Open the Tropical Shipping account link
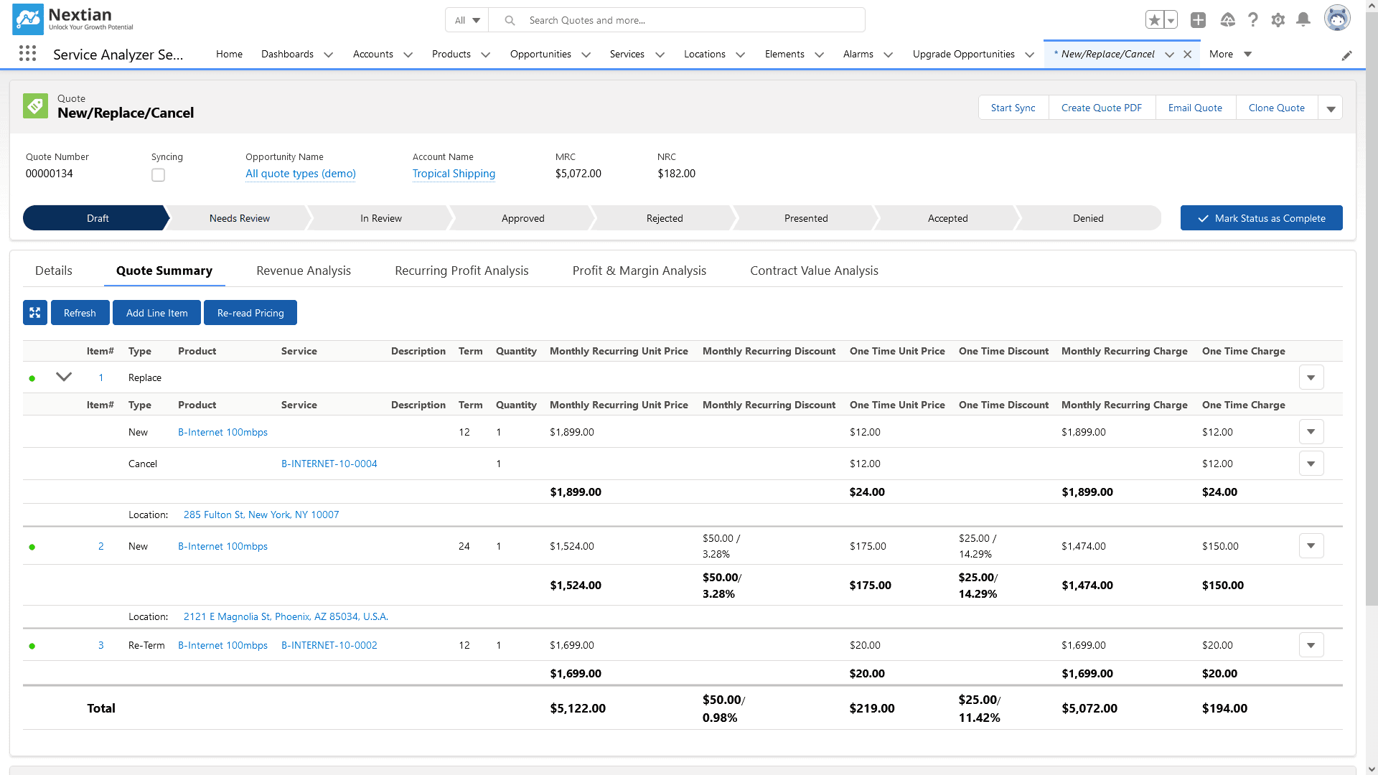 [454, 173]
